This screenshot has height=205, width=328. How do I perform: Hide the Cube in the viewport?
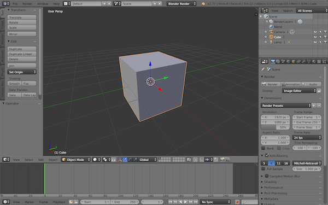[x=315, y=37]
